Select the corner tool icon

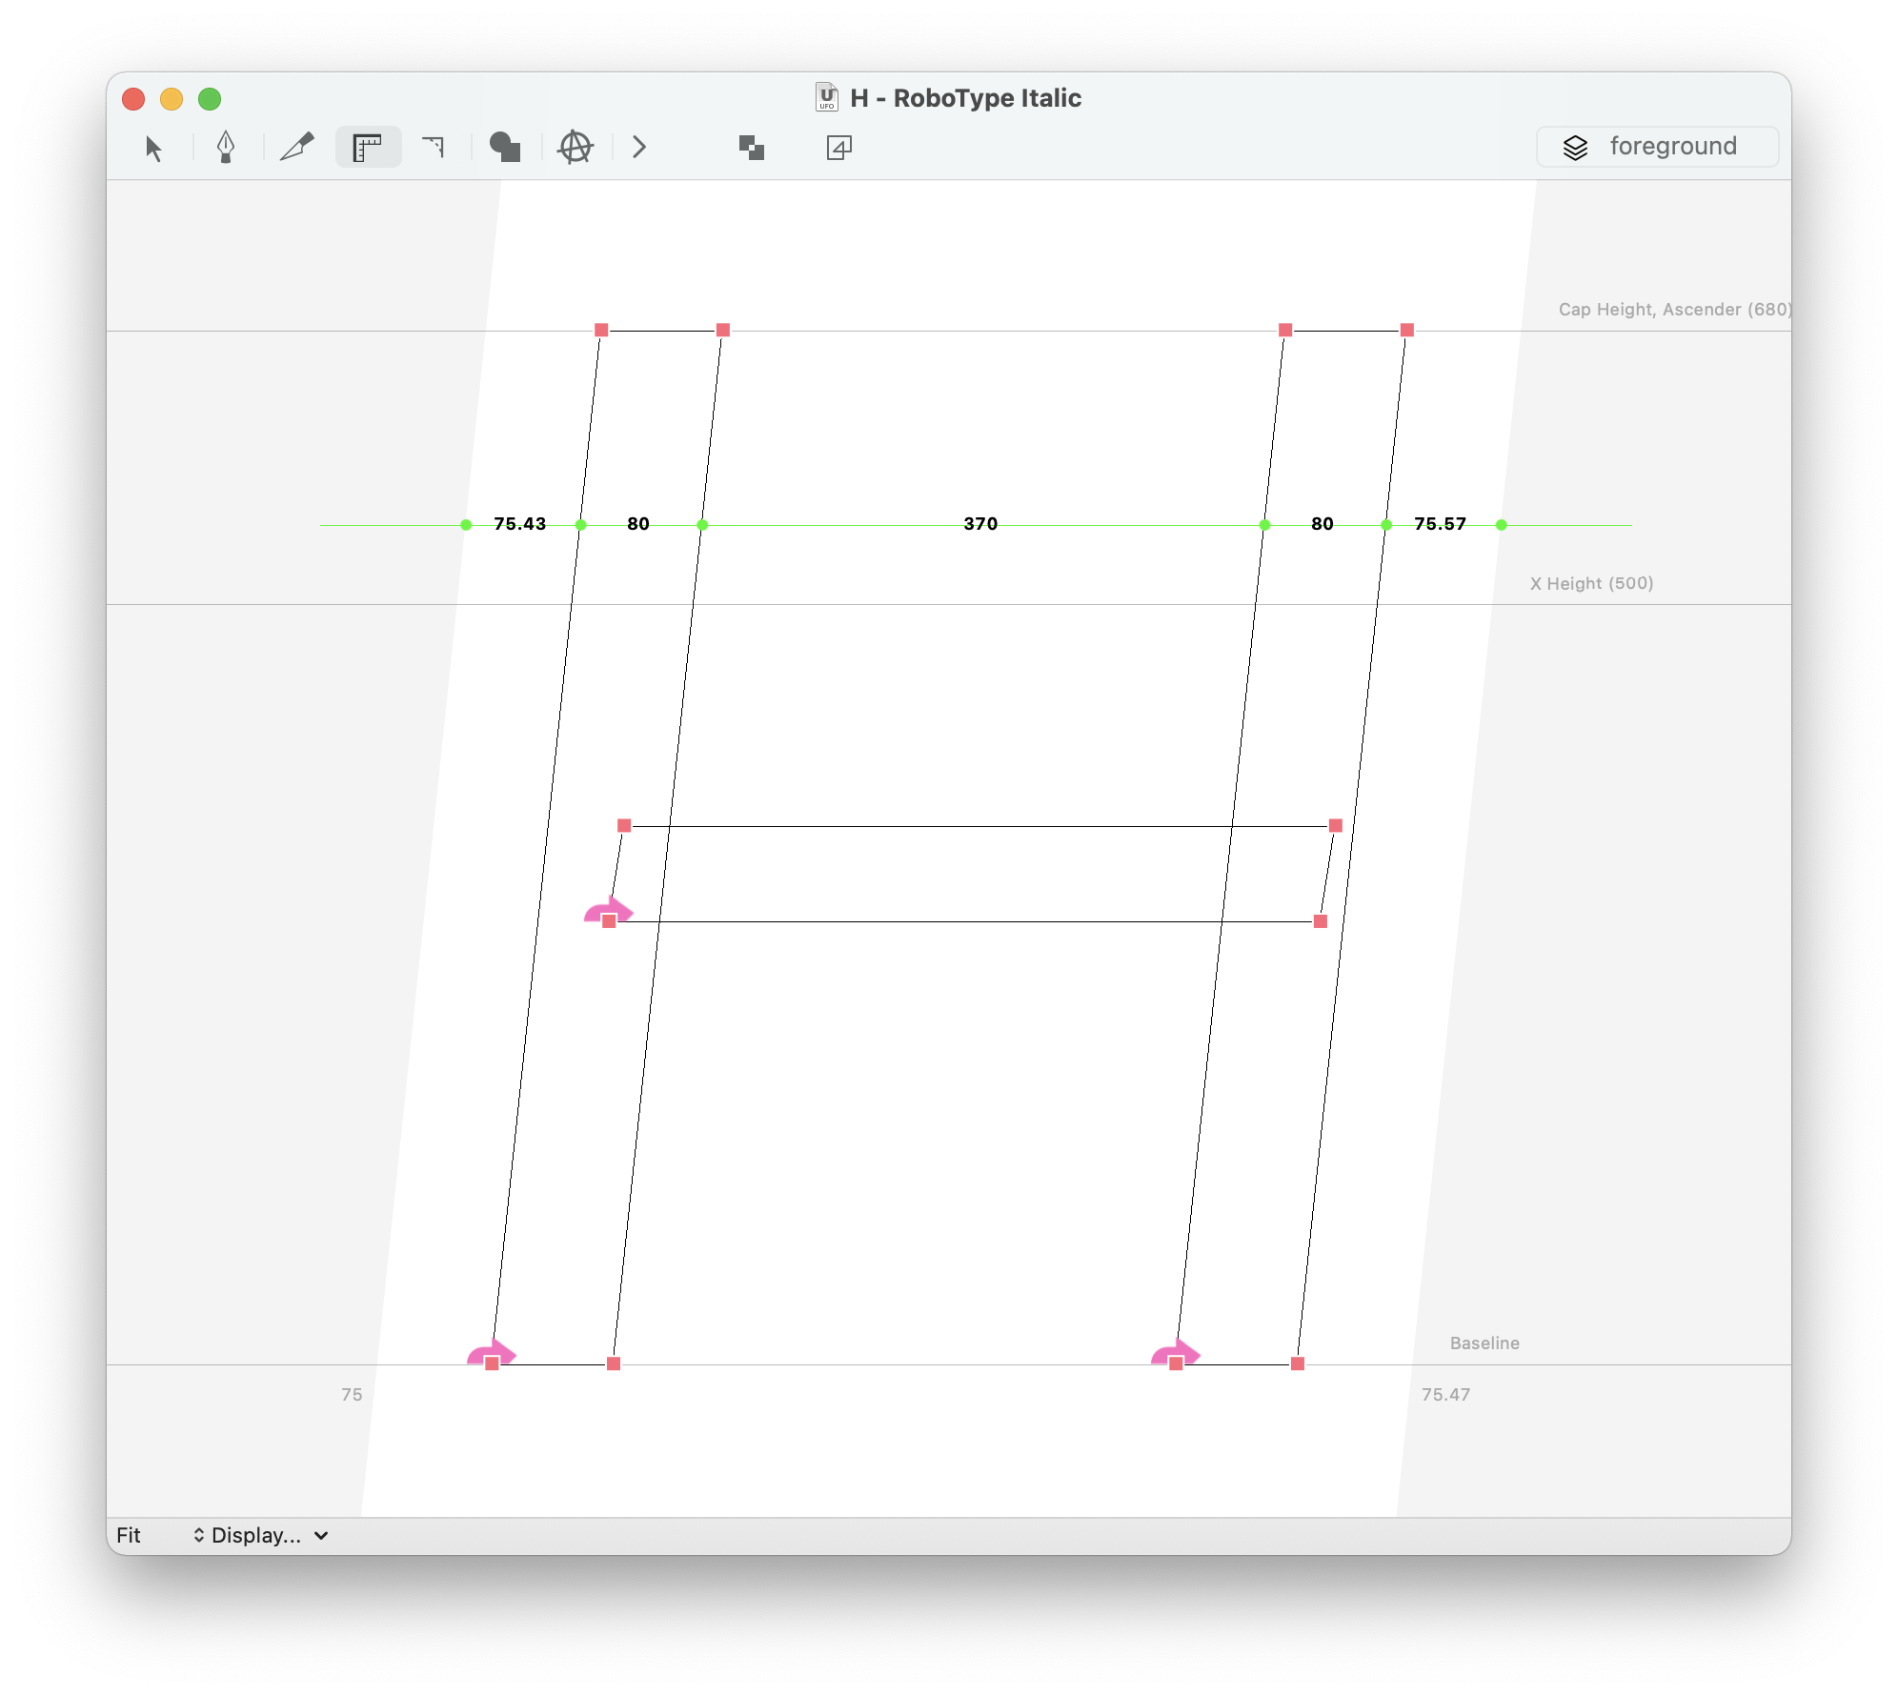pos(434,147)
